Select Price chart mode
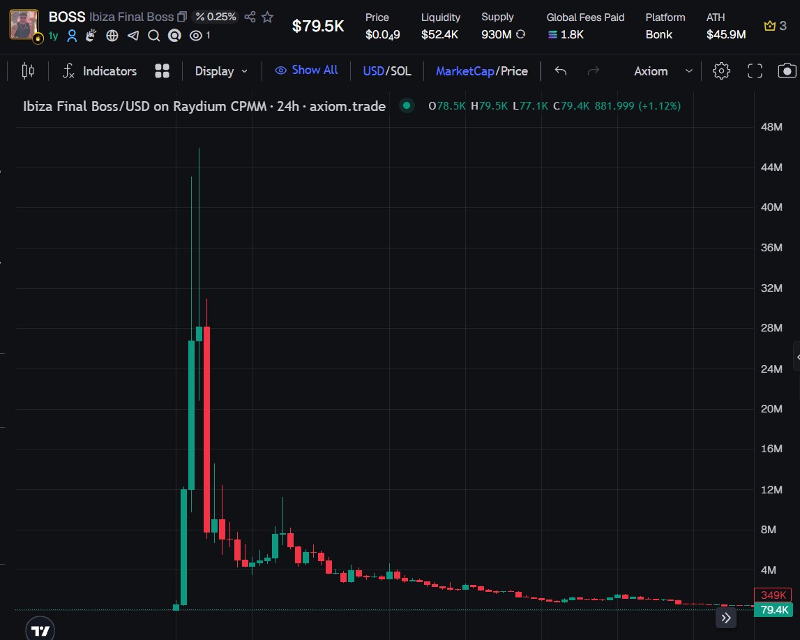Screen dimensions: 800x640 (x=514, y=71)
